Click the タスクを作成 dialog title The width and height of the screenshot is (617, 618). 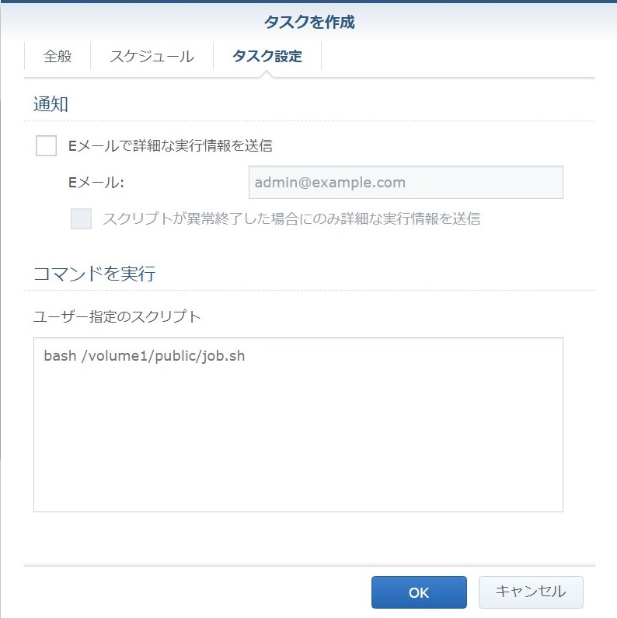click(x=308, y=22)
